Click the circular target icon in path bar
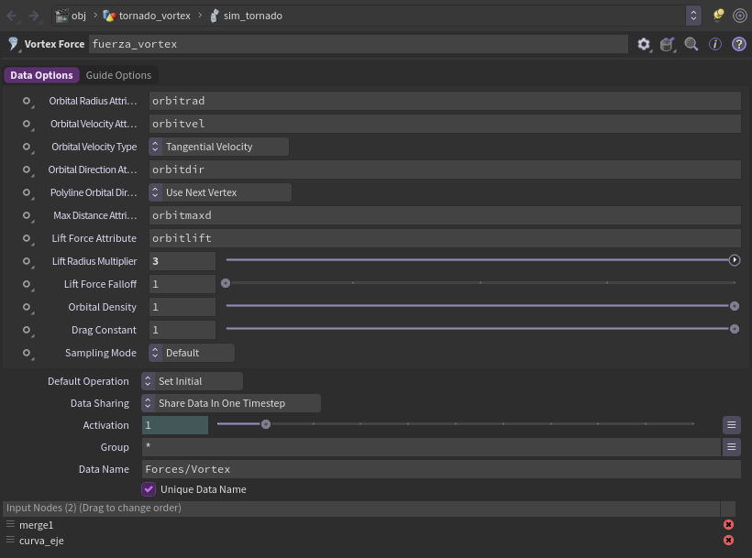 [740, 16]
